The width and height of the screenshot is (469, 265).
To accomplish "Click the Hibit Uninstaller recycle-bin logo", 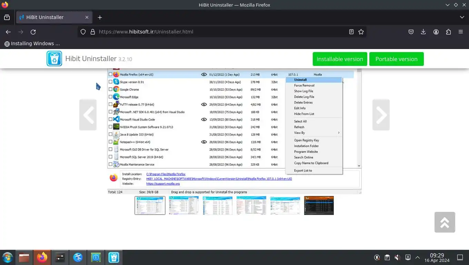I will coord(54,59).
